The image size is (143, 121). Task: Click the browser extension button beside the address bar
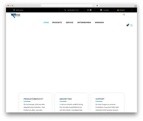[x=97, y=5]
